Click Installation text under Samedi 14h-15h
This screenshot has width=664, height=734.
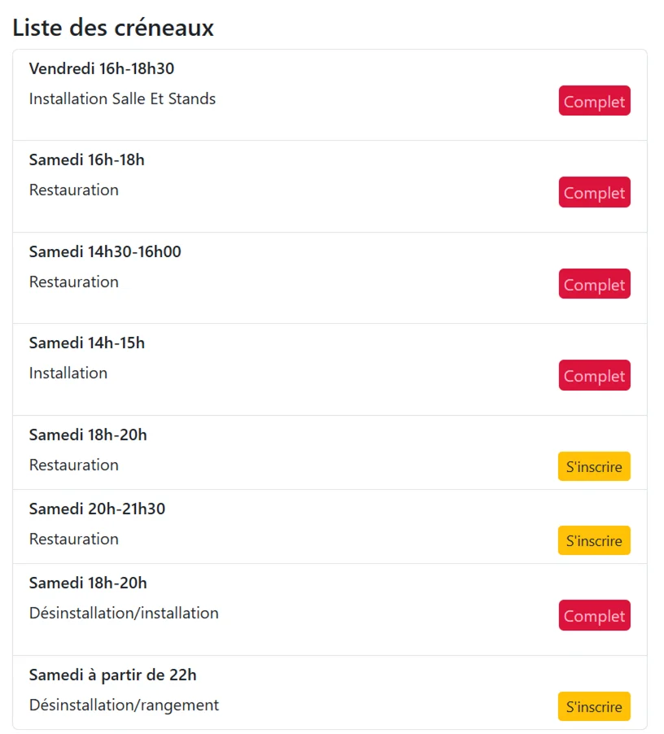pyautogui.click(x=68, y=373)
